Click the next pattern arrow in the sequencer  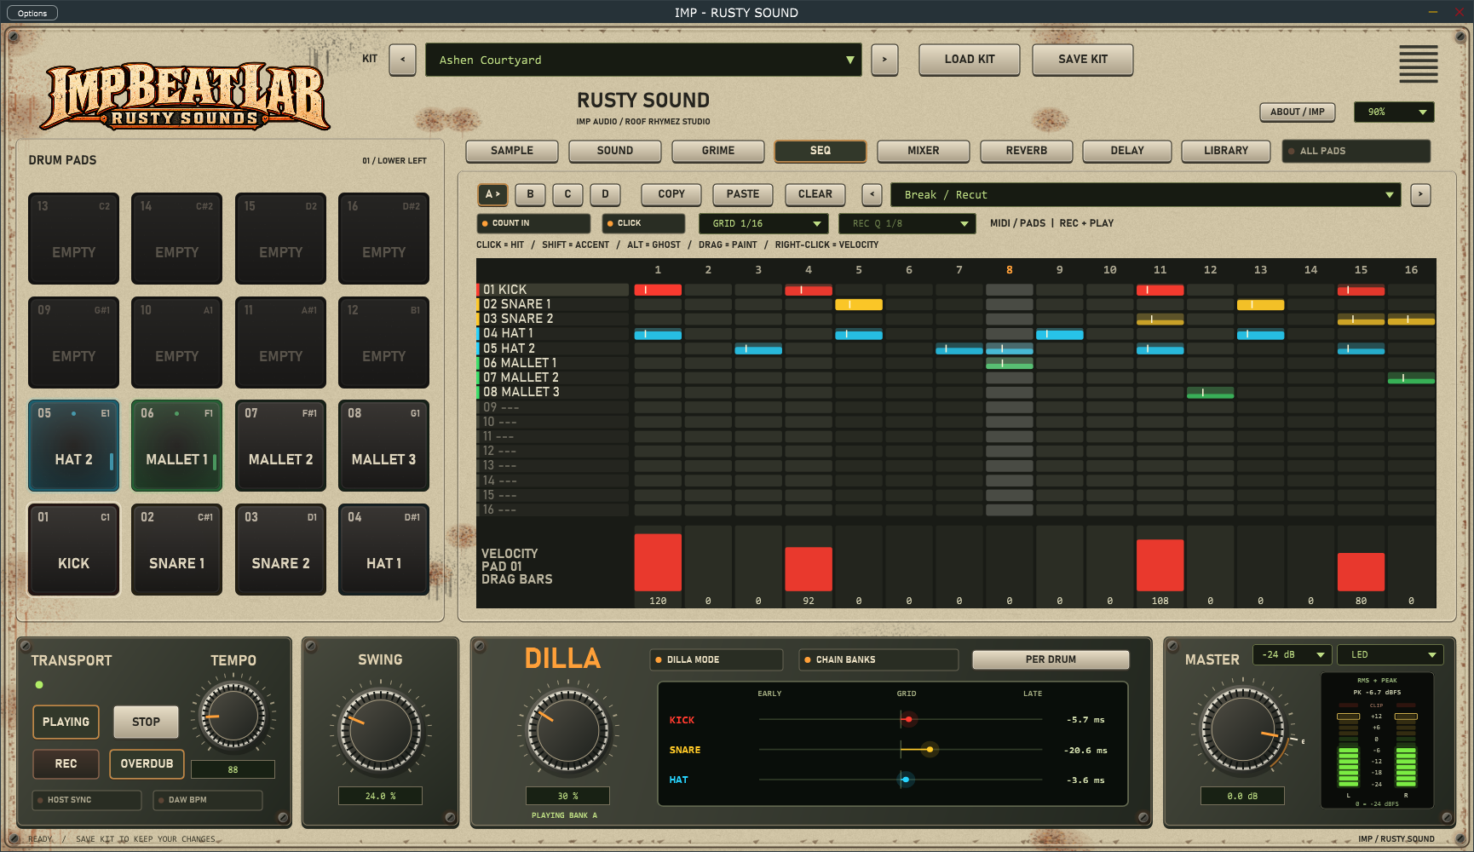(x=1420, y=194)
